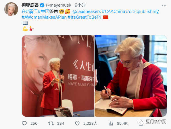Open left photo of speech with microphone

click(x=58, y=76)
